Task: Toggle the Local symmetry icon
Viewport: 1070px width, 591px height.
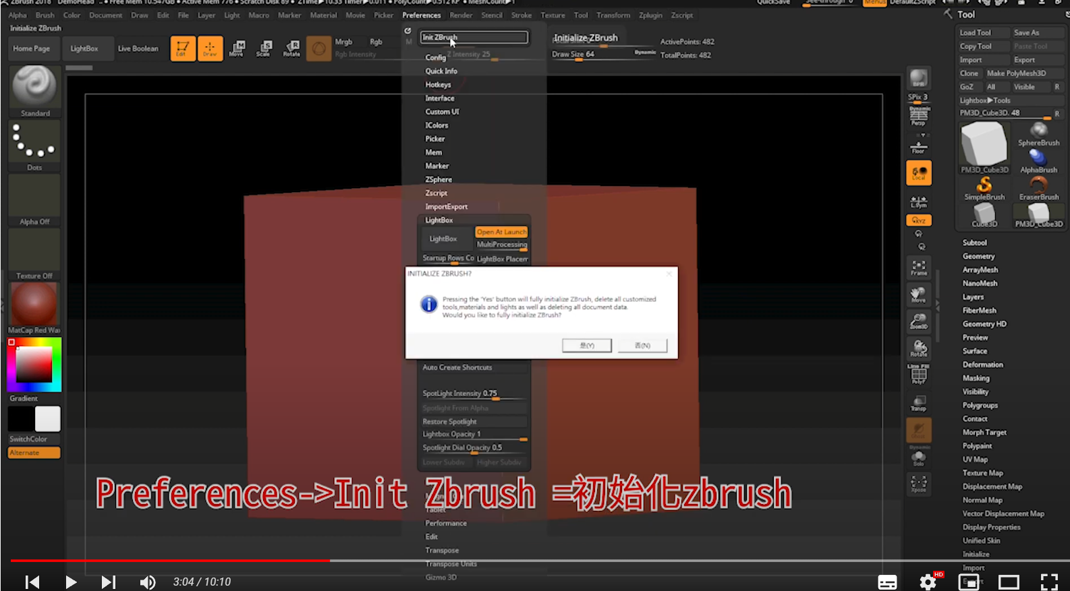Action: click(919, 173)
